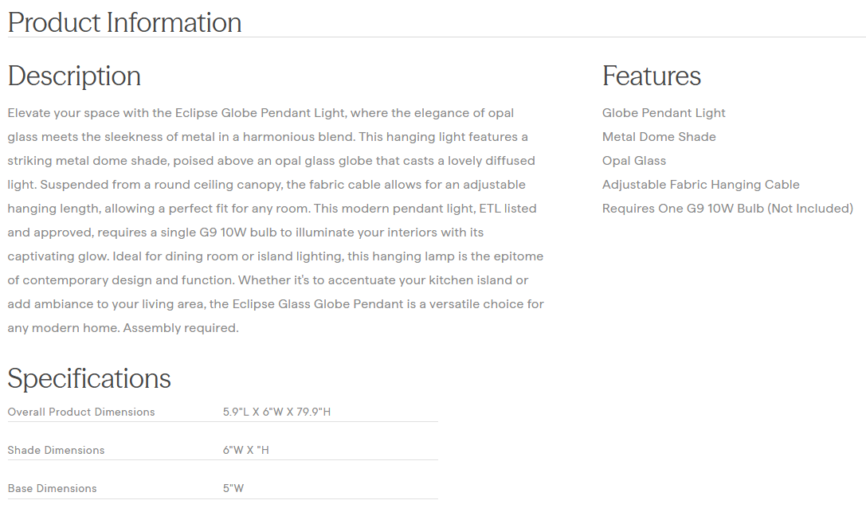
Task: Click the Features section heading
Action: click(651, 76)
